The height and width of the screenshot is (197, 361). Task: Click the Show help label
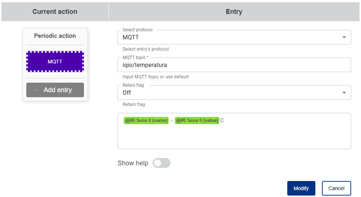(x=133, y=163)
